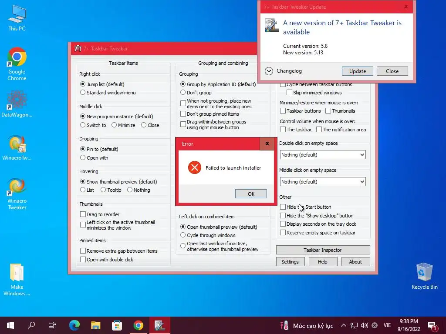446x334 pixels.
Task: Click the VIE language indicator
Action: [x=387, y=325]
